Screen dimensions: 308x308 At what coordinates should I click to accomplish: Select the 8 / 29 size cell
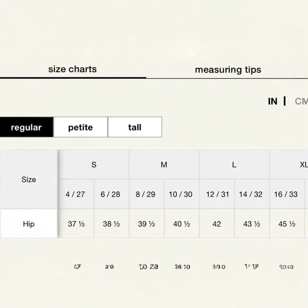tap(147, 194)
